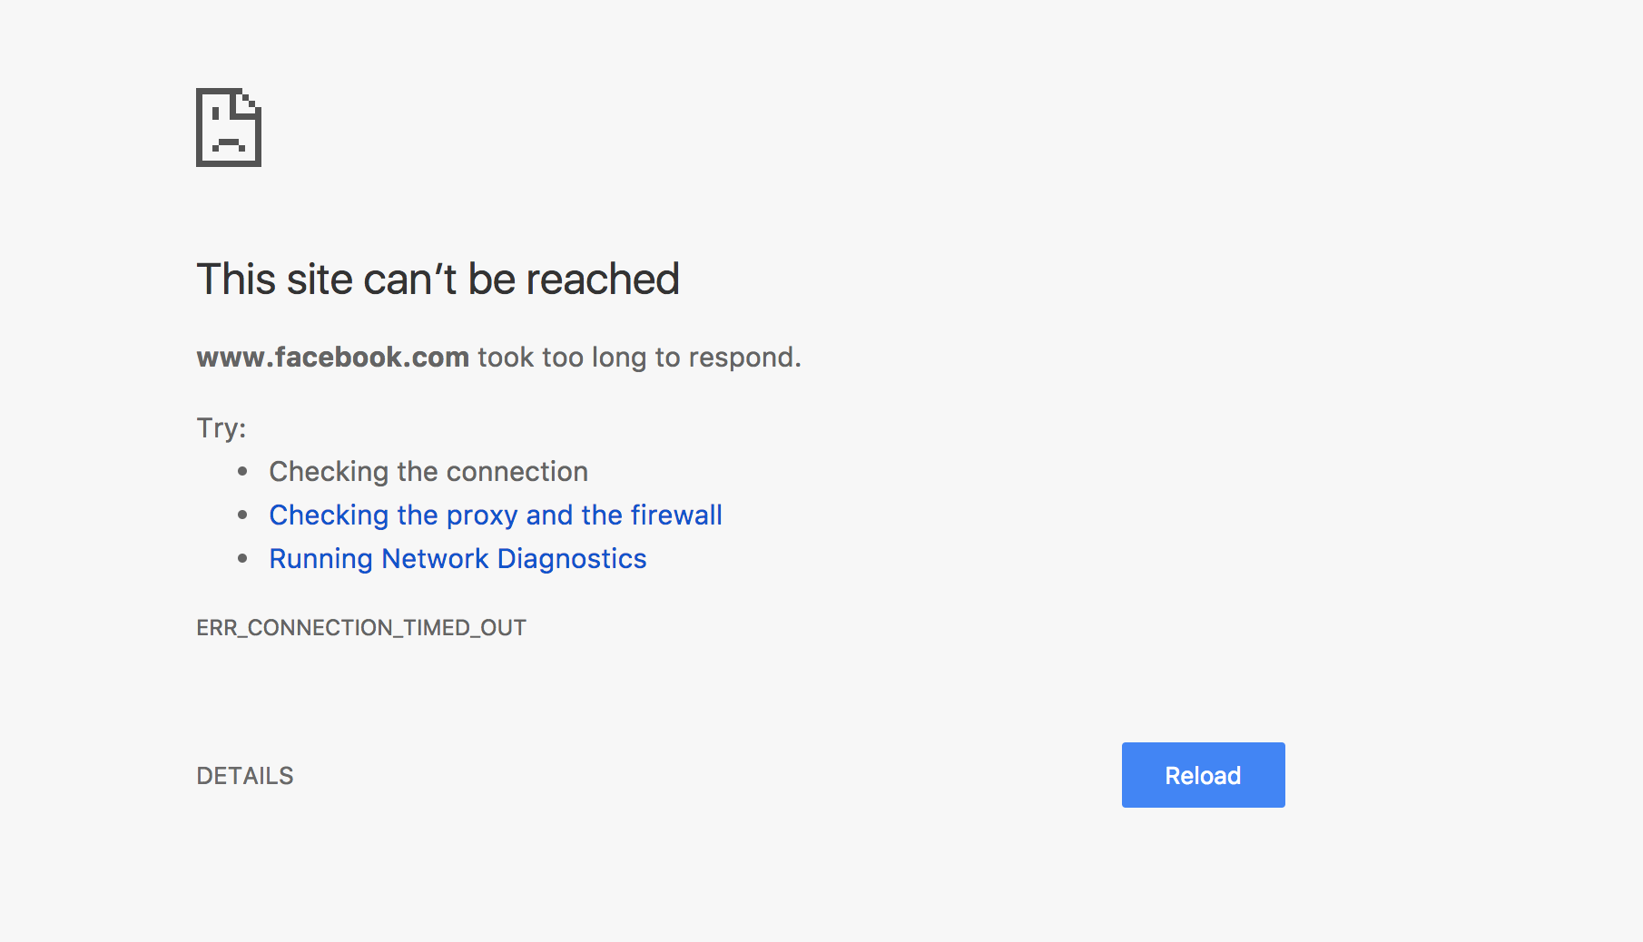Screen dimensions: 1643x942
Task: Click bullet beside Running Network Diagnostics
Action: pyautogui.click(x=242, y=558)
